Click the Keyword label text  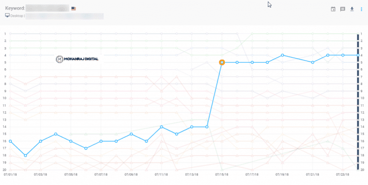coord(15,8)
